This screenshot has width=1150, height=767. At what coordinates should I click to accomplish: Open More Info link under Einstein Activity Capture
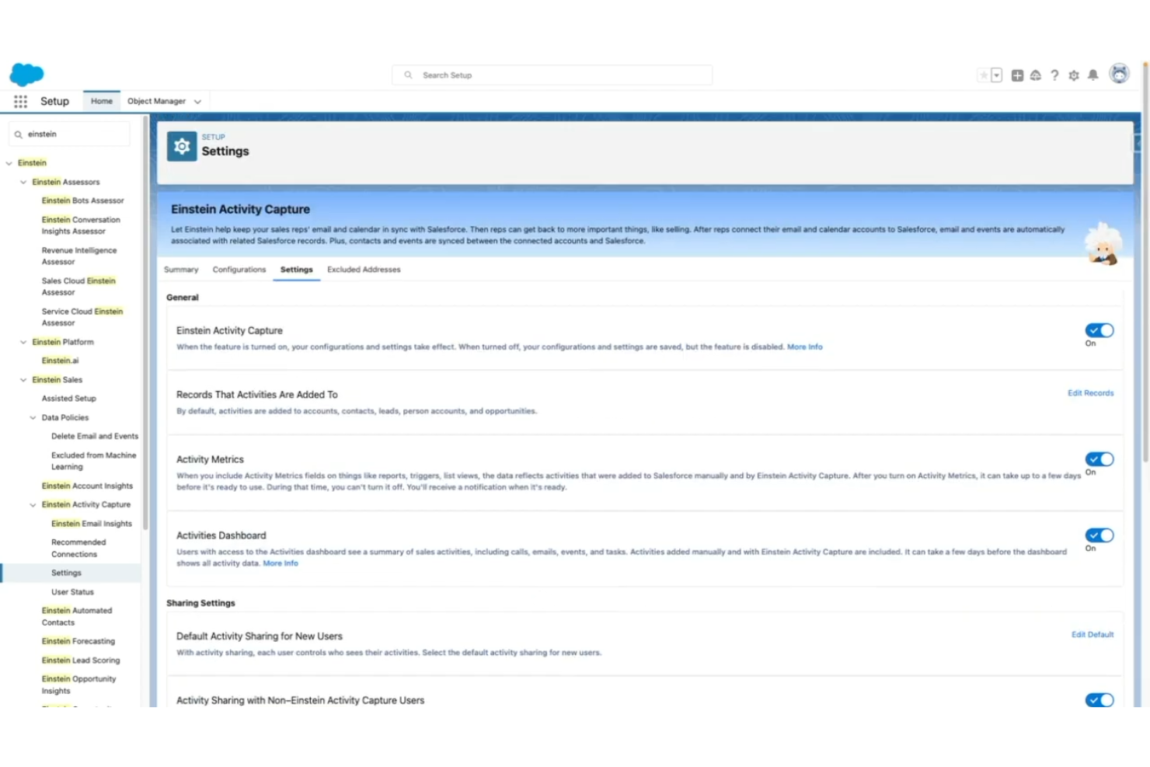805,347
